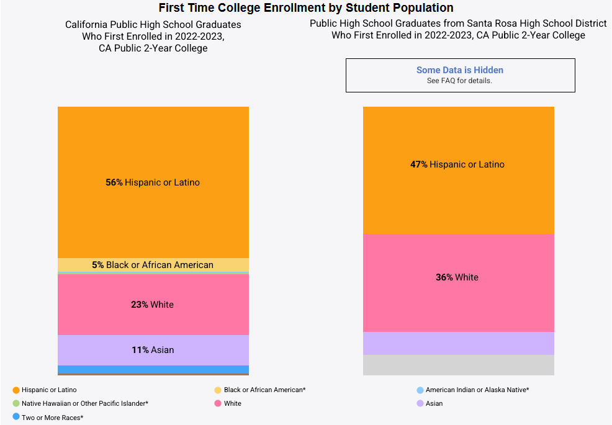Open the "Some Data is Hidden" link

coord(460,70)
